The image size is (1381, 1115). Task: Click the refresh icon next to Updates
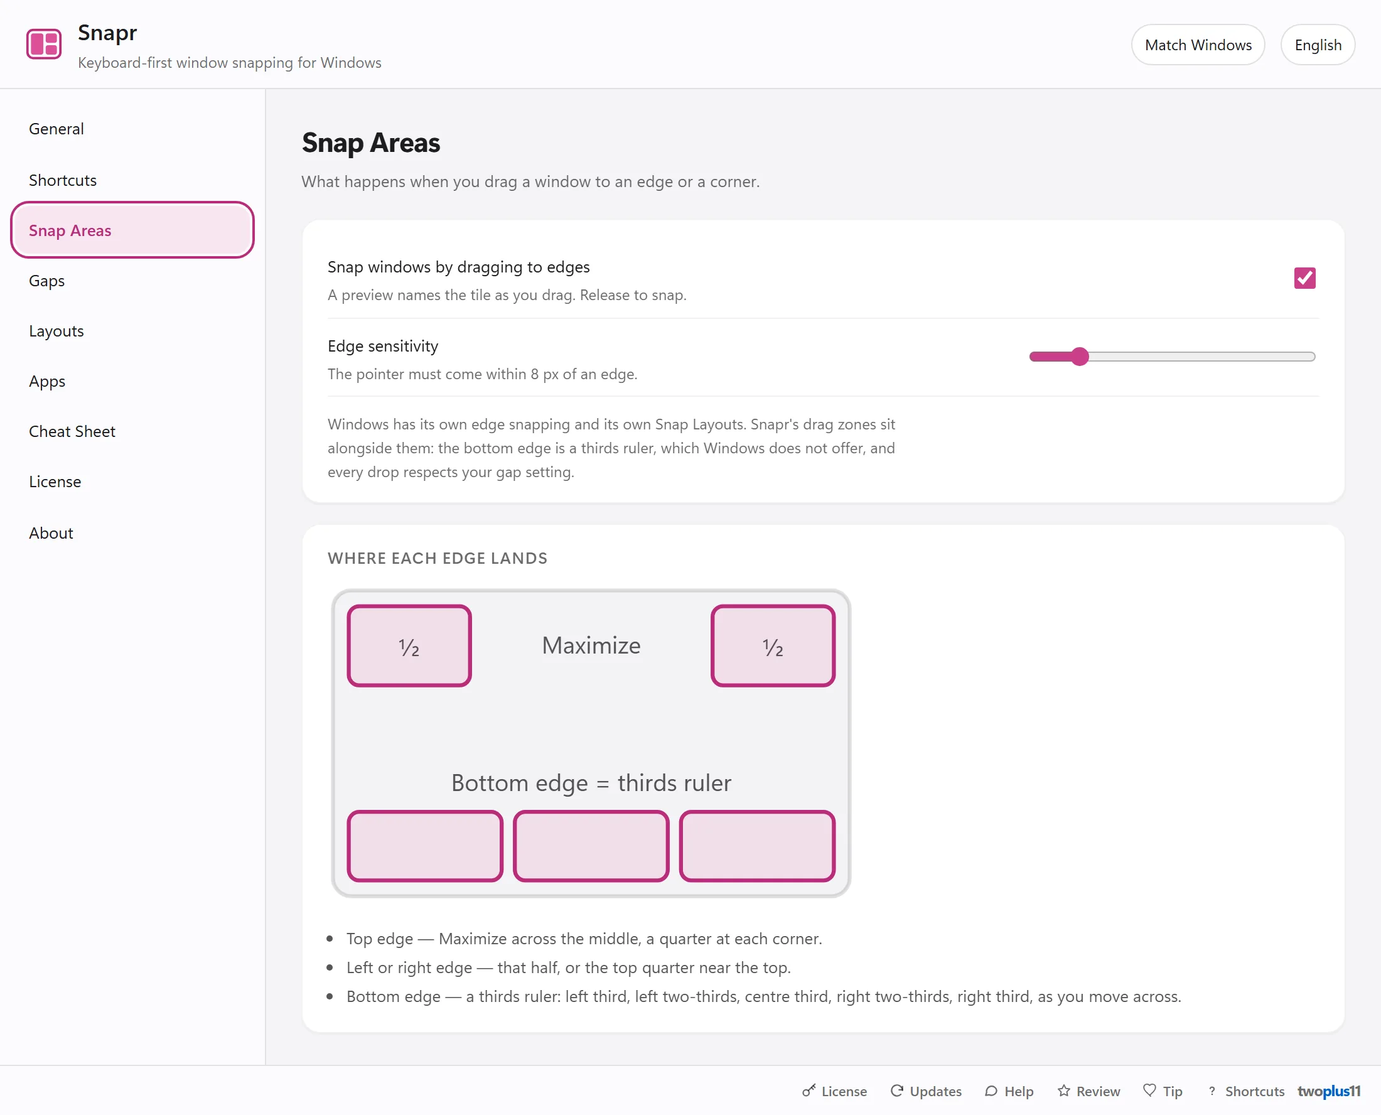coord(896,1091)
